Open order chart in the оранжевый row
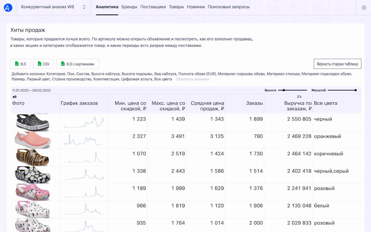 [x=84, y=140]
